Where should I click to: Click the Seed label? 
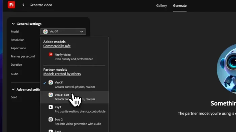click(14, 97)
